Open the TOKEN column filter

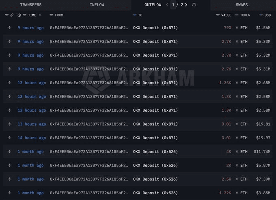(x=237, y=15)
